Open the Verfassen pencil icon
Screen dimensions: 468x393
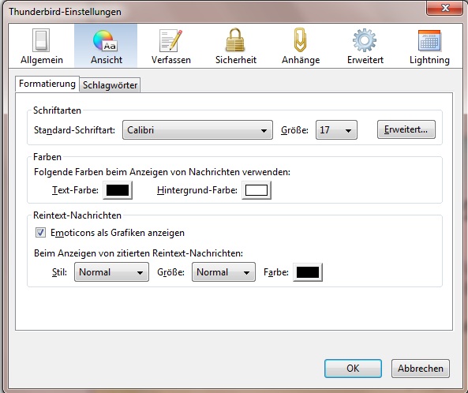coord(170,40)
